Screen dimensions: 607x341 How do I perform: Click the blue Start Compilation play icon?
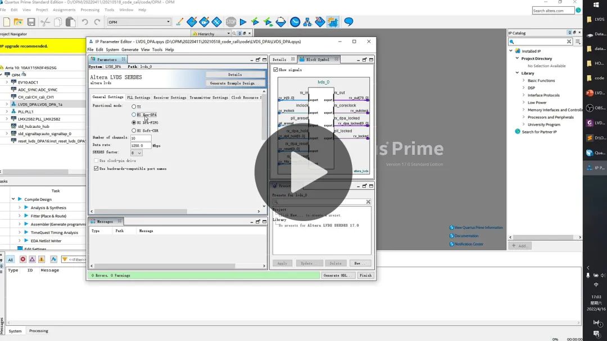[x=243, y=22]
